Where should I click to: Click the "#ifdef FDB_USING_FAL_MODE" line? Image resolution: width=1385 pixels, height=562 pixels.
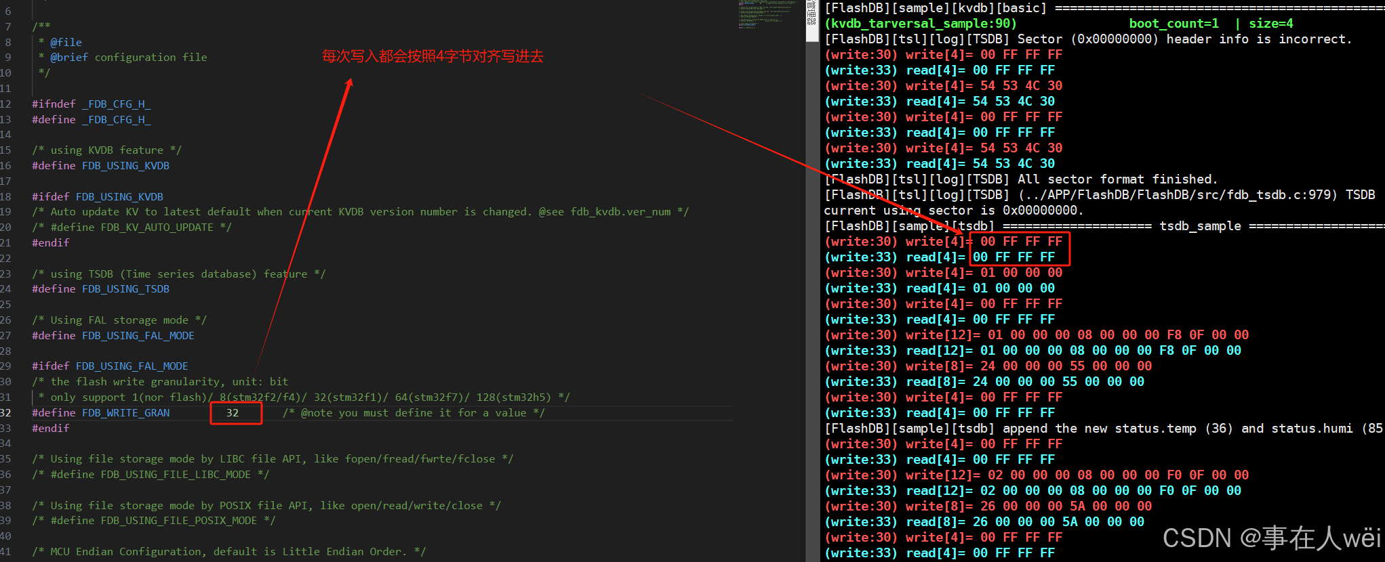coord(110,366)
